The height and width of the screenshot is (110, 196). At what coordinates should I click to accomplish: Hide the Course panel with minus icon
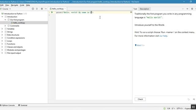(x=46, y=9)
